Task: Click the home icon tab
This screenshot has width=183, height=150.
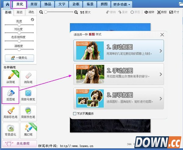Action: (7, 4)
